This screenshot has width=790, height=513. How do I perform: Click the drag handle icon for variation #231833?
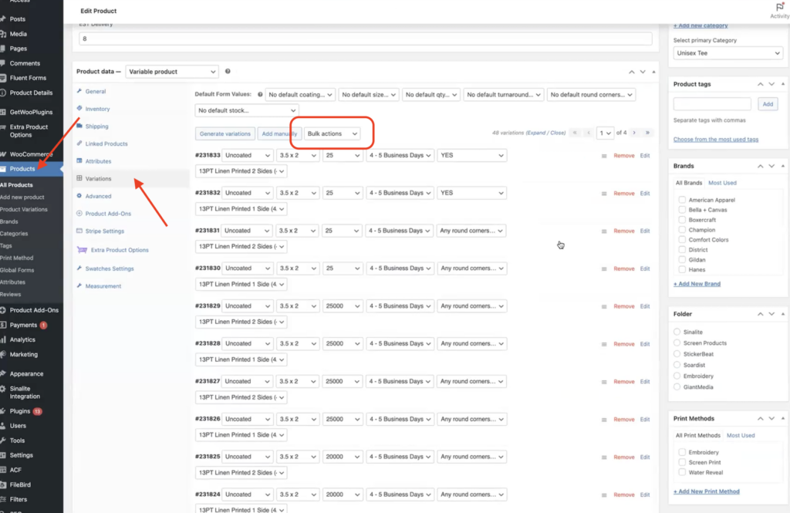coord(604,156)
